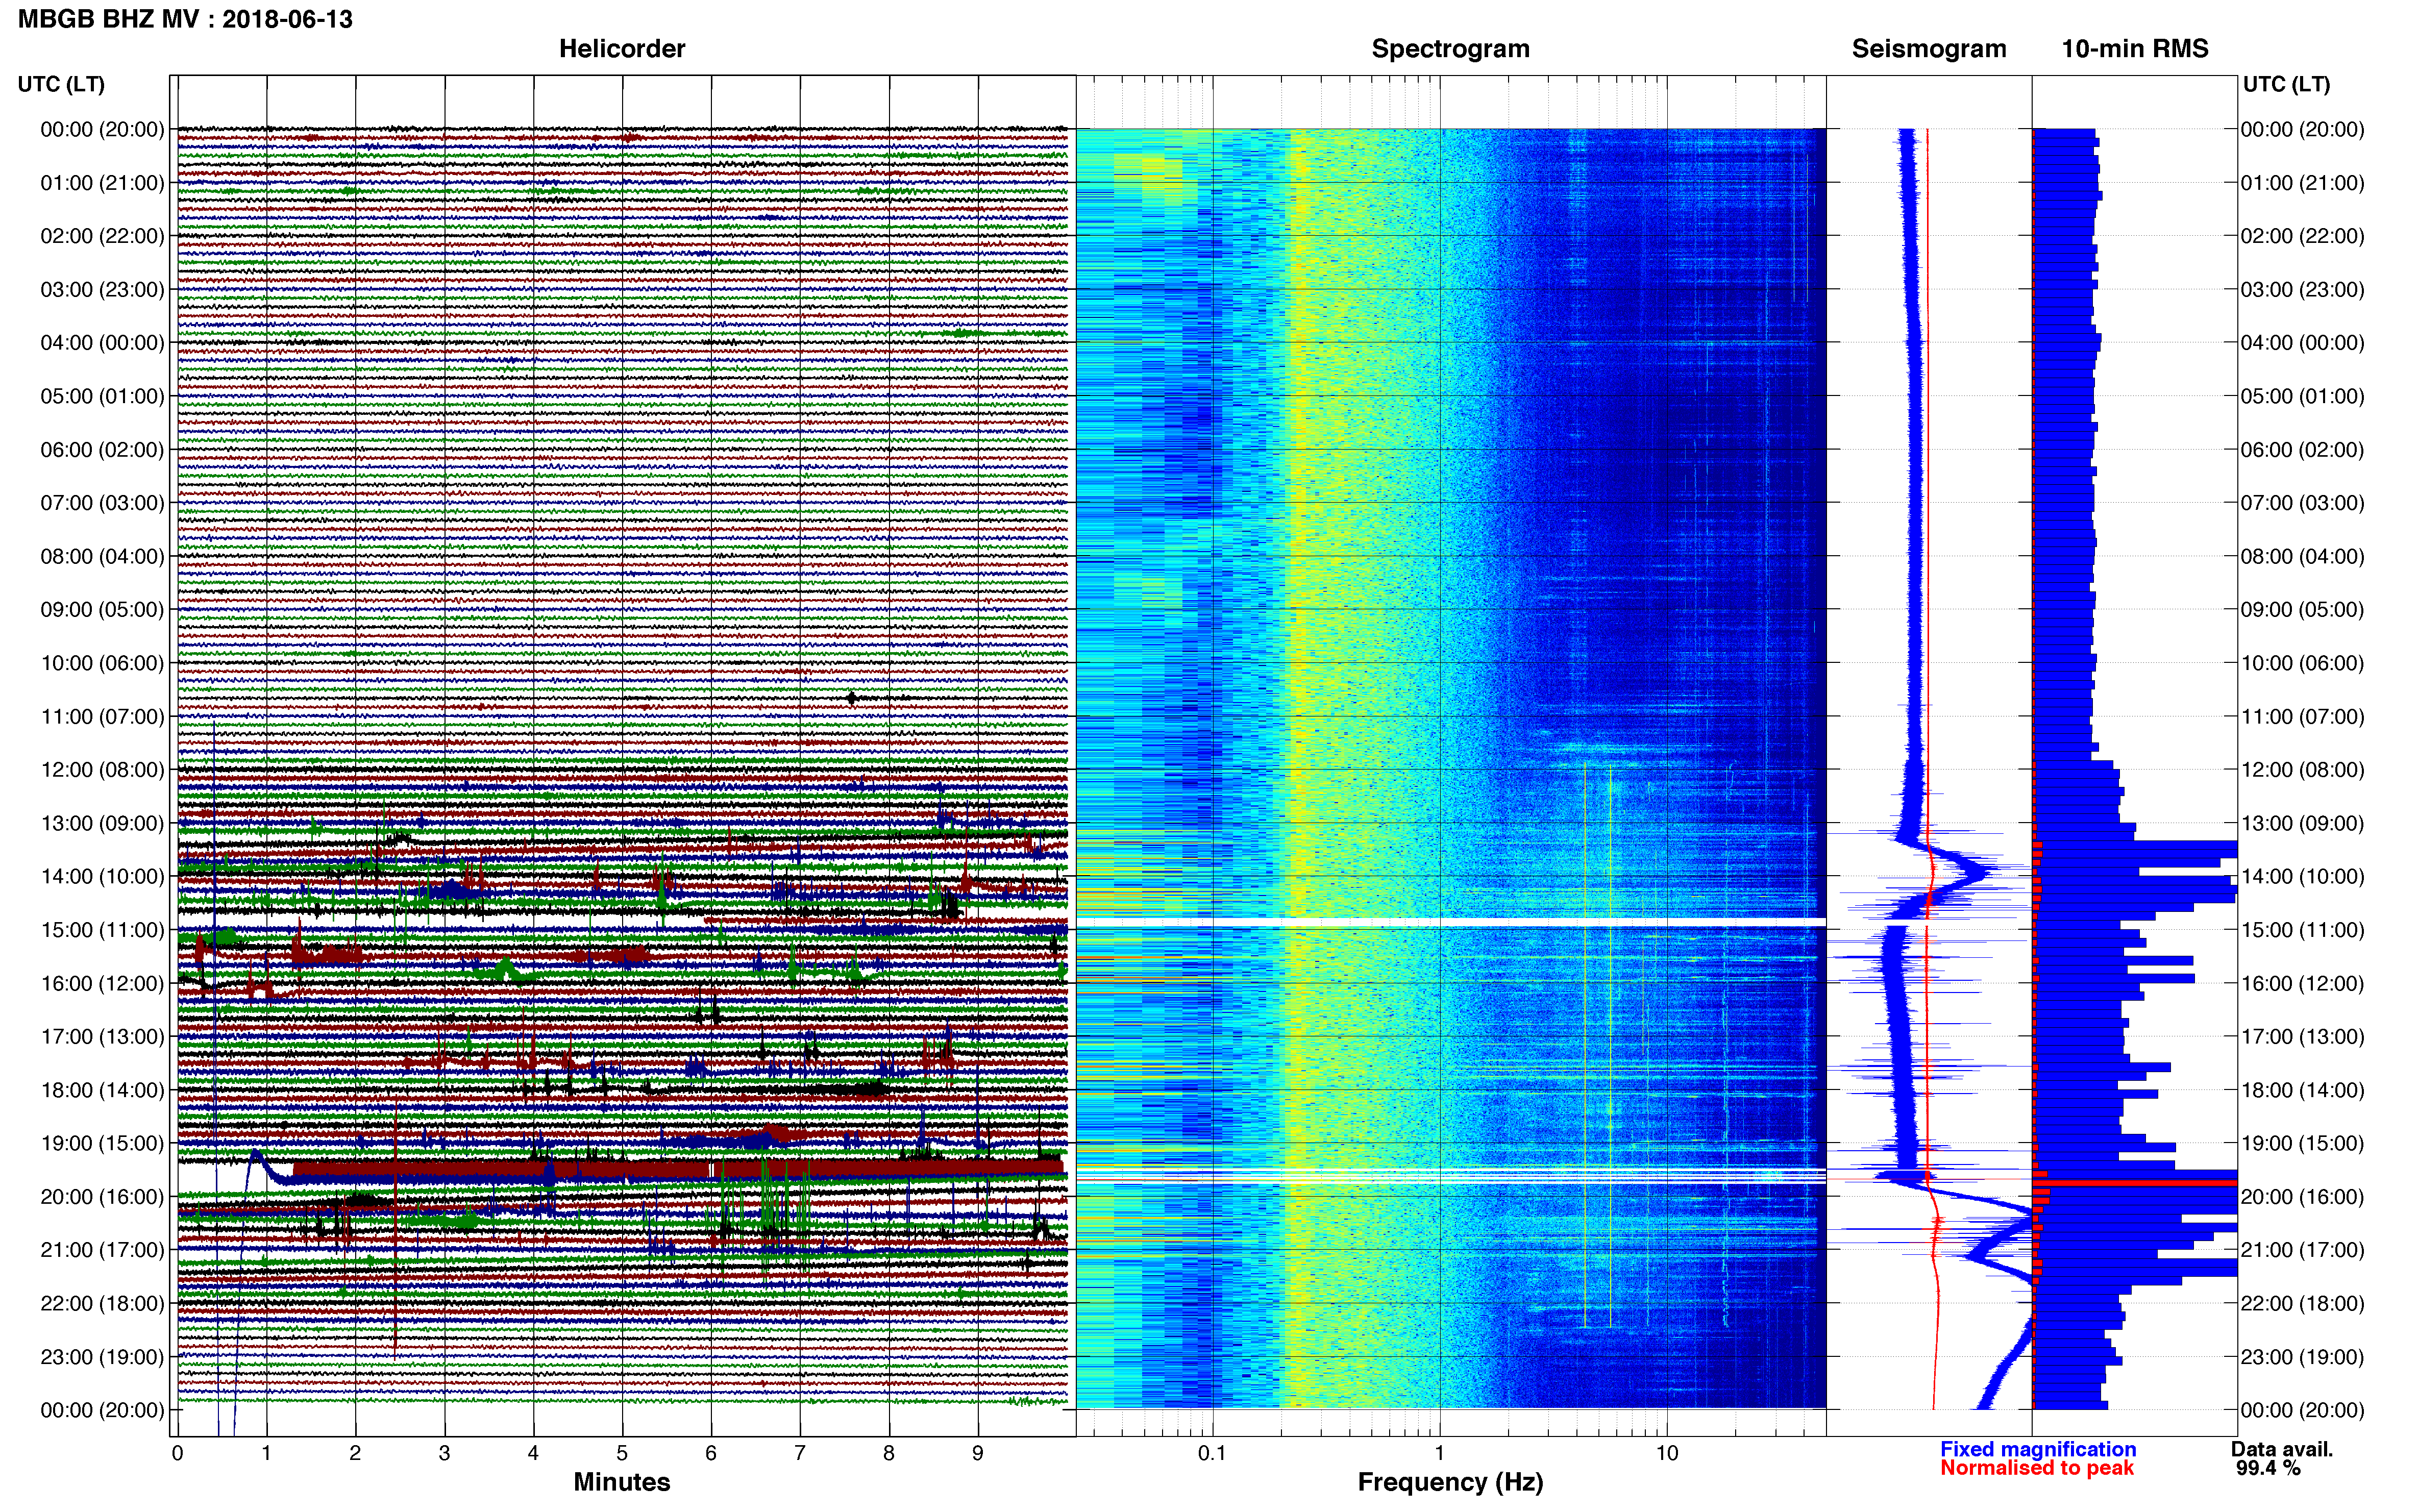The image size is (2419, 1512).
Task: Click '01:00 (21:00)' on the RMS time axis
Action: 2302,183
